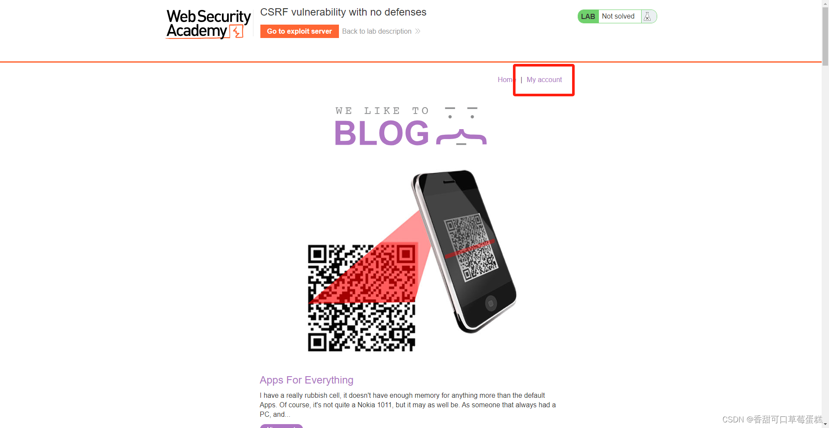Open the exploit server
This screenshot has height=428, width=829.
pos(299,31)
